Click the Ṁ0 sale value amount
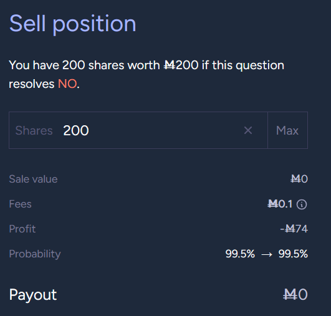 pos(299,179)
